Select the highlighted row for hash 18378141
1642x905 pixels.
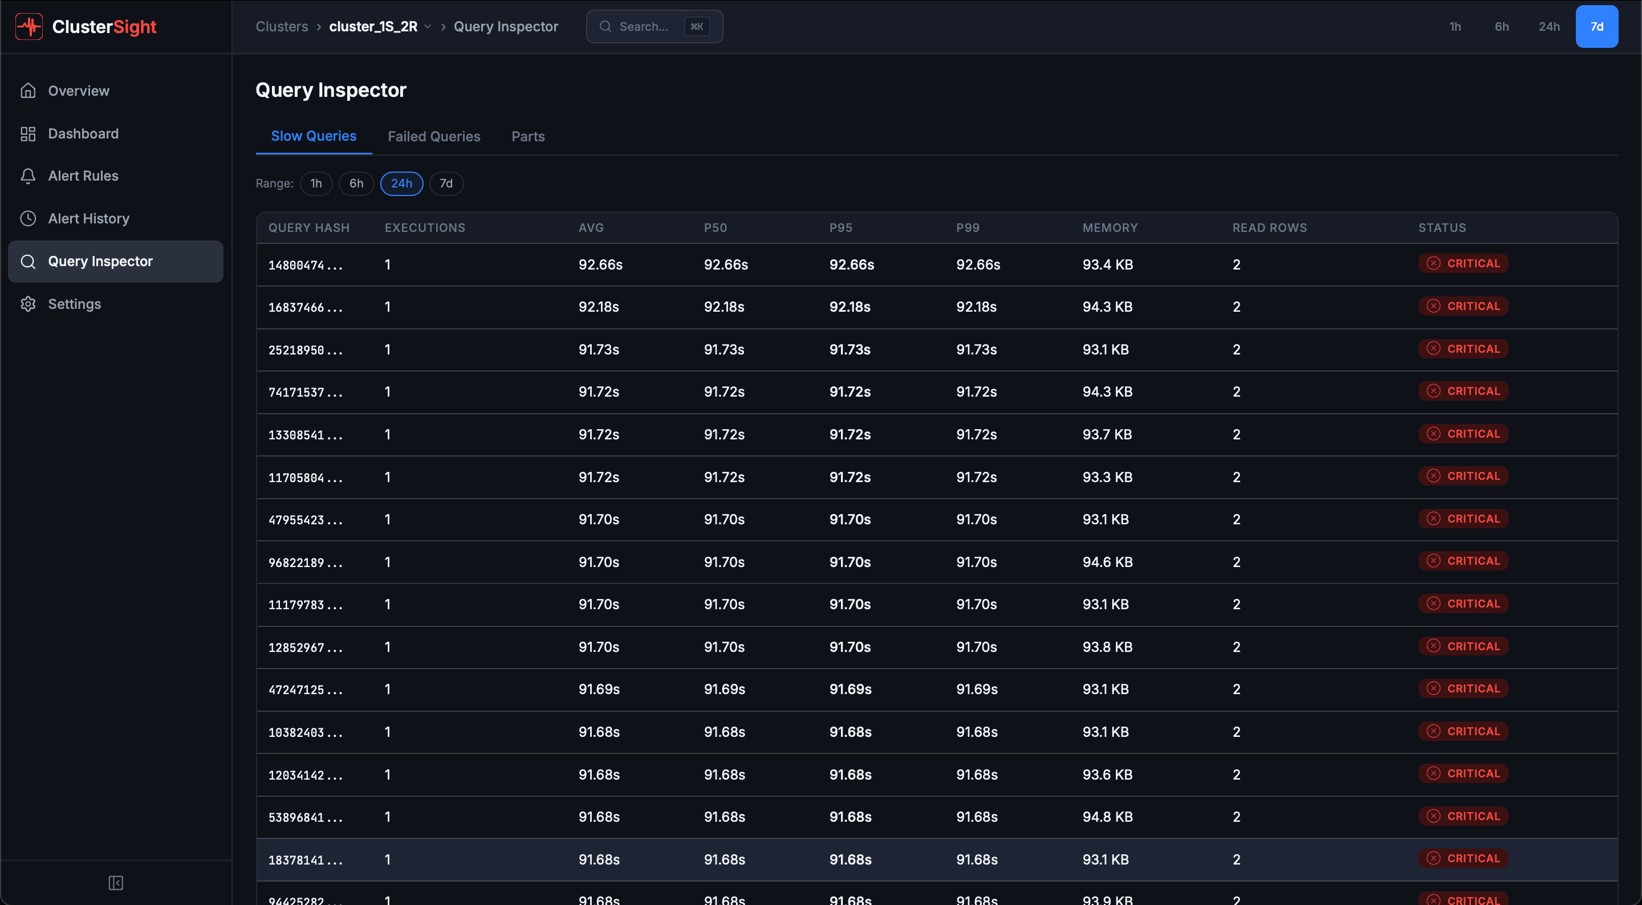tap(765, 859)
